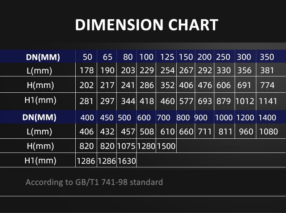Select the L value 267
286x213 pixels.
click(x=186, y=70)
